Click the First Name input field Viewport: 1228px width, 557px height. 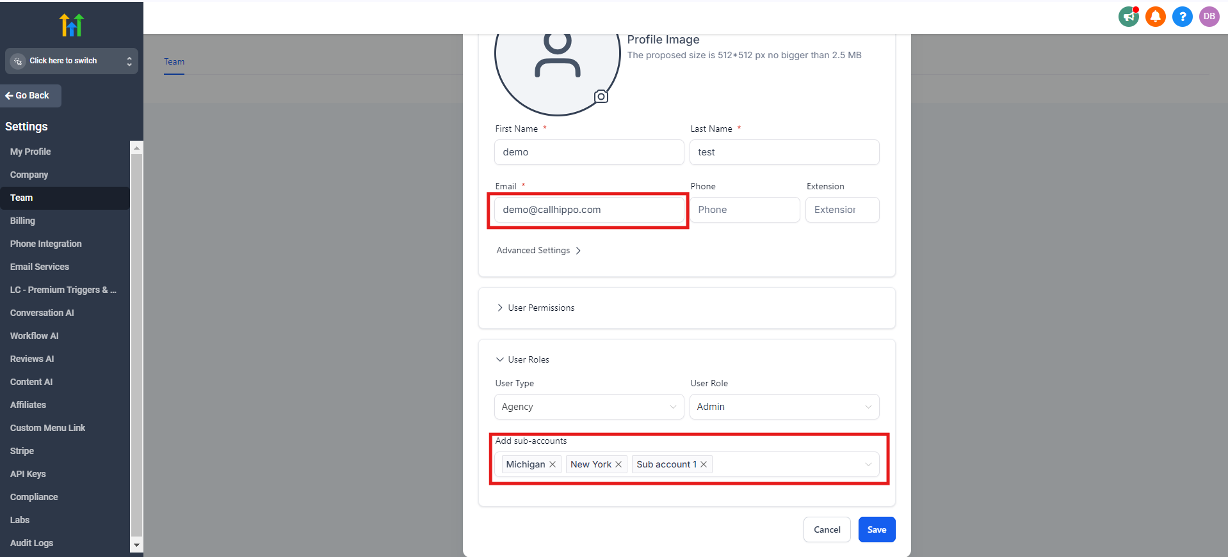click(589, 152)
